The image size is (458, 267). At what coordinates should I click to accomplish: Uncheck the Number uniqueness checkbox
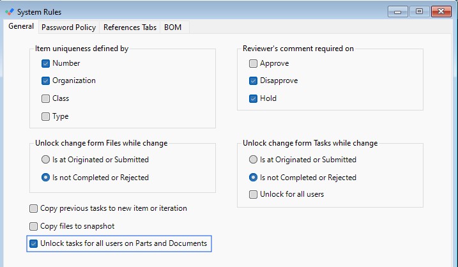tap(45, 63)
